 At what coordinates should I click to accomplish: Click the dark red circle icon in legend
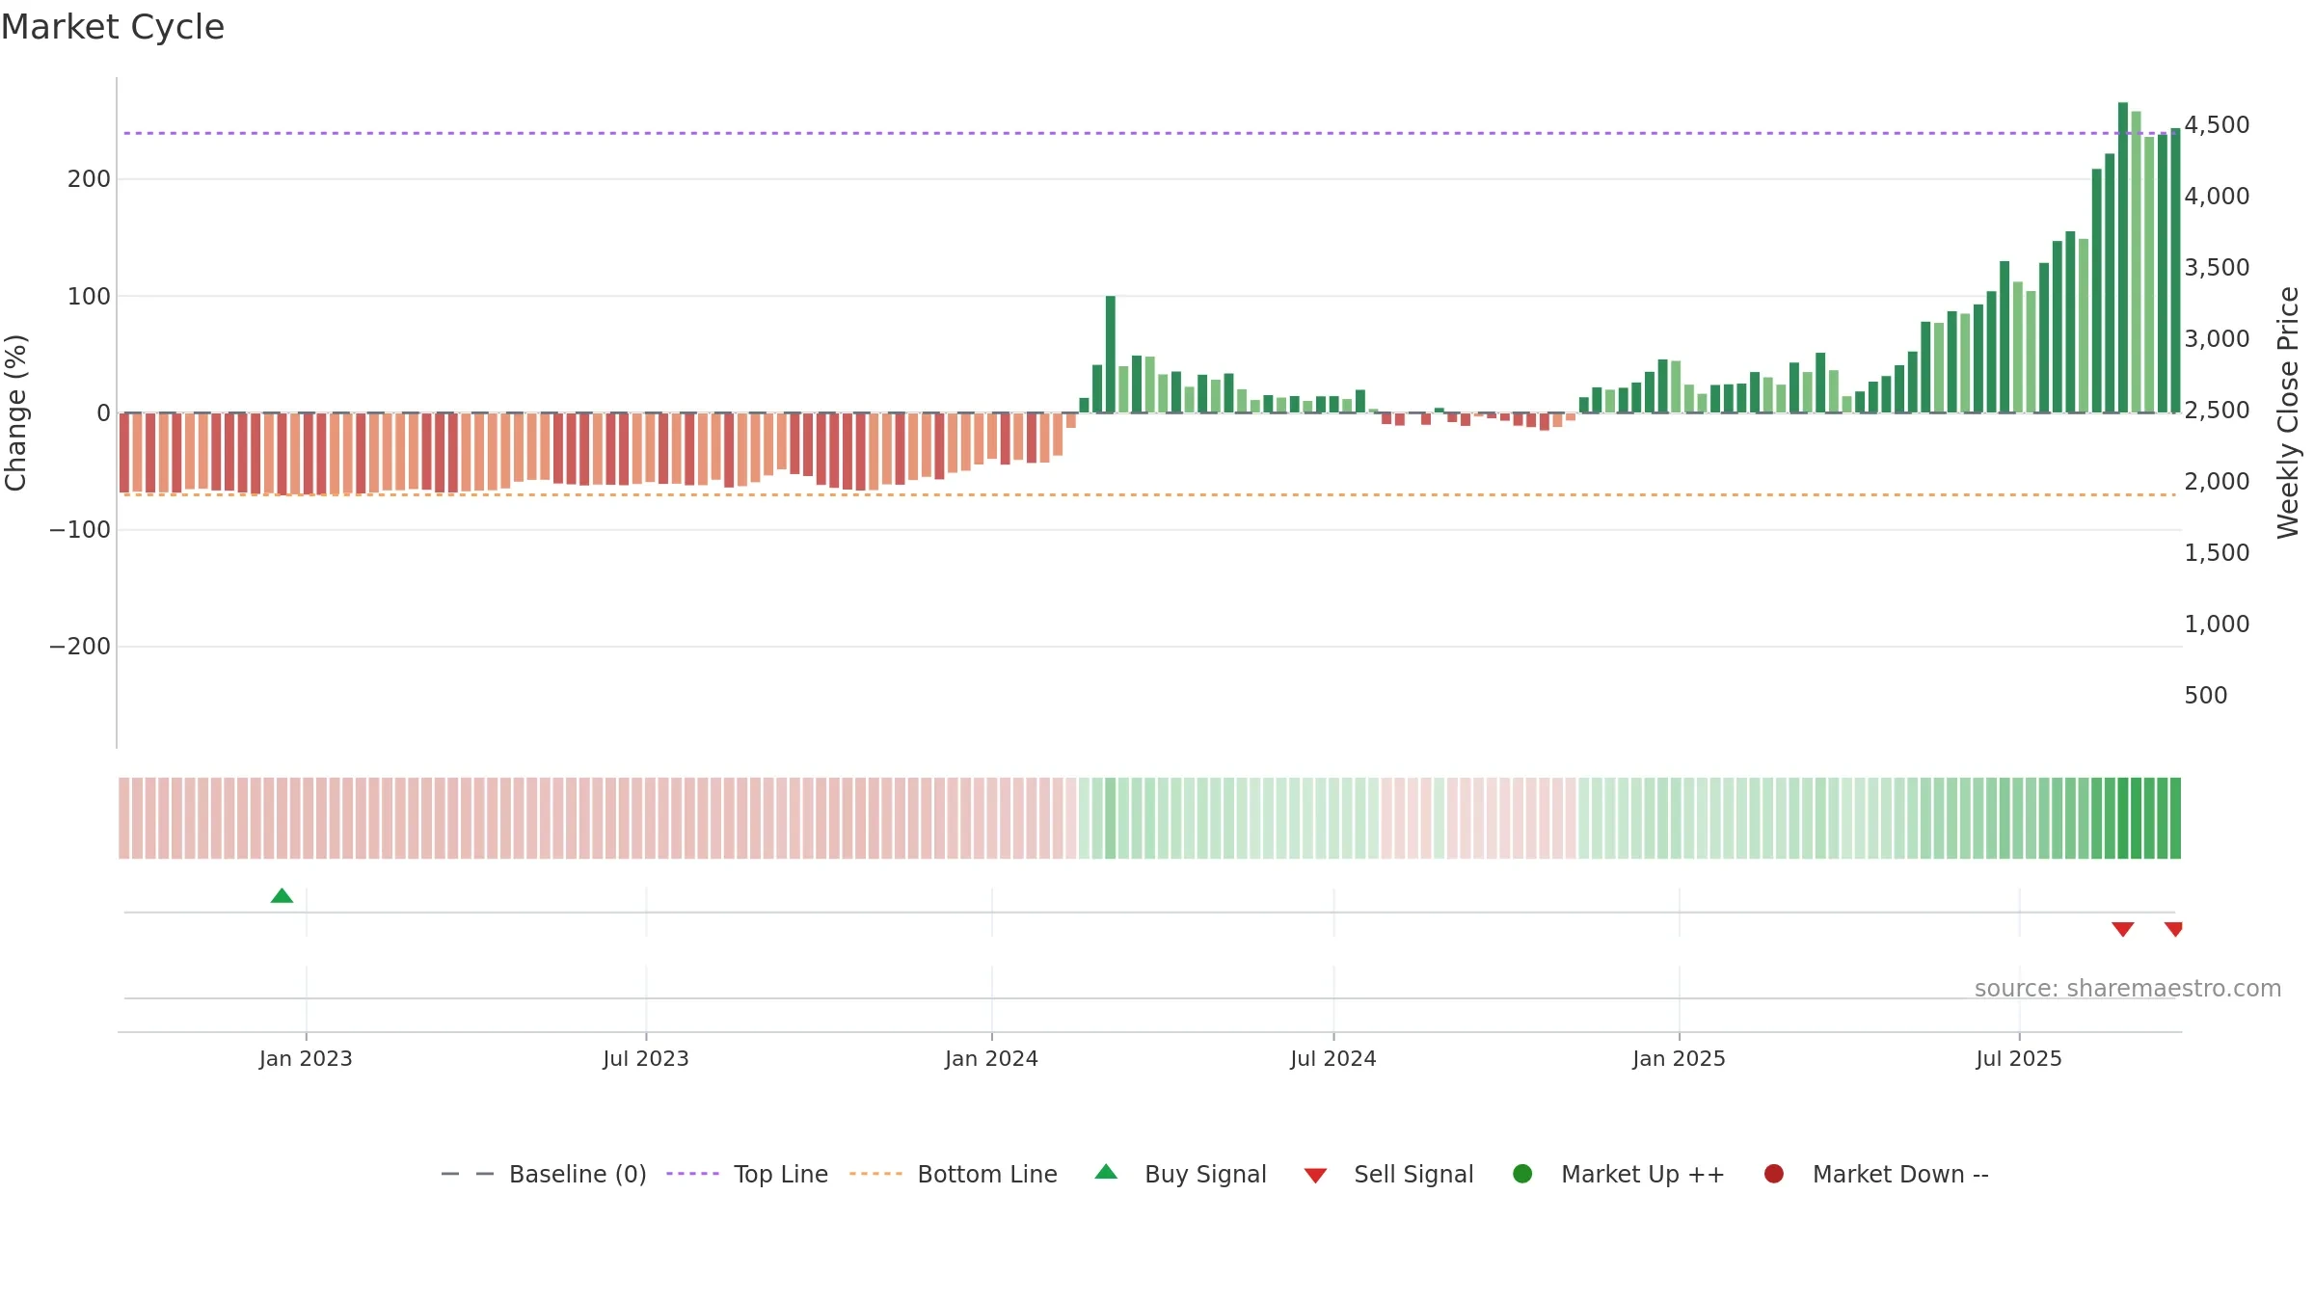click(x=1774, y=1174)
